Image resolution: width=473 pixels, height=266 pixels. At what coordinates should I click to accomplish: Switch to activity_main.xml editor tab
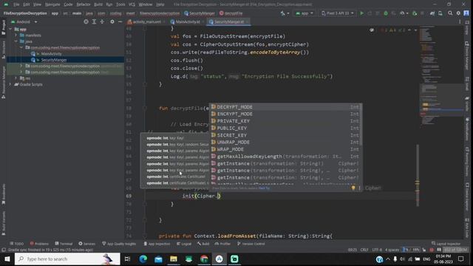[x=146, y=21]
